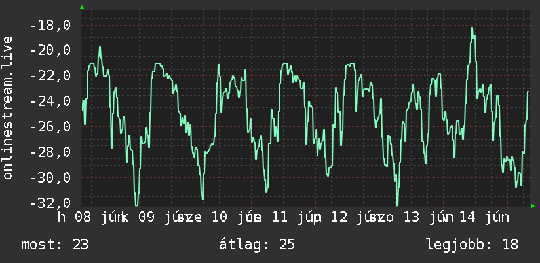The width and height of the screenshot is (540, 263).
Task: Click the -26,0 y-axis label
Action: (x=50, y=127)
